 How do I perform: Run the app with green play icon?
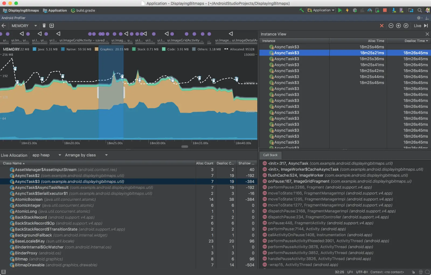coord(340,10)
